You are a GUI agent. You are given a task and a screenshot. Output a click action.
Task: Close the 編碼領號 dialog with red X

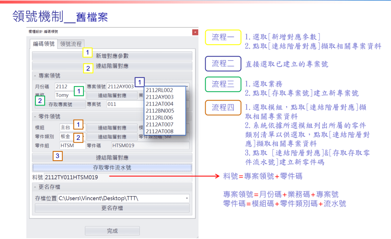click(x=195, y=33)
